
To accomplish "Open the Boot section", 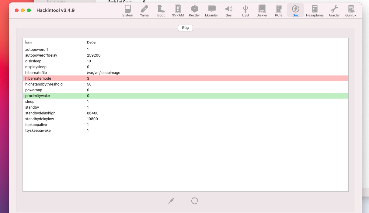I will (161, 11).
